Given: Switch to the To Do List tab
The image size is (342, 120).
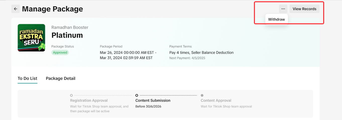Looking at the screenshot, I should (27, 78).
